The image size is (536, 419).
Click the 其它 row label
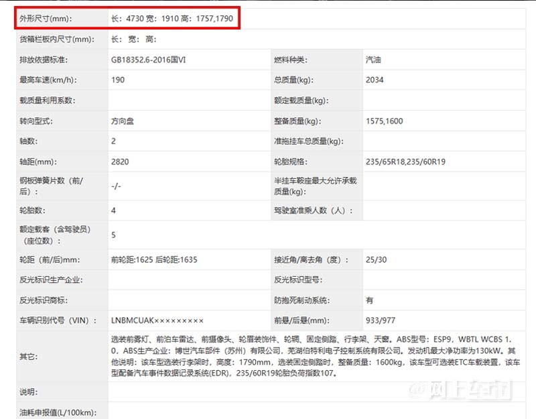[28, 357]
